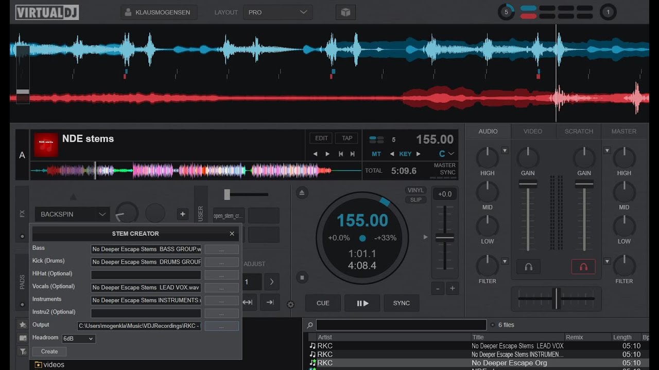
Task: Click the stop button on deck A
Action: [302, 277]
